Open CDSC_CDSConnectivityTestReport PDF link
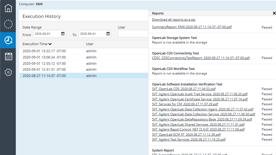The image size is (276, 155). [201, 58]
